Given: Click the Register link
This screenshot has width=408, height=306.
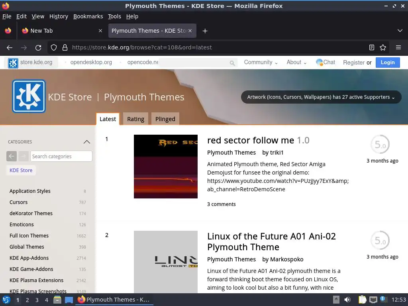Looking at the screenshot, I should [354, 63].
